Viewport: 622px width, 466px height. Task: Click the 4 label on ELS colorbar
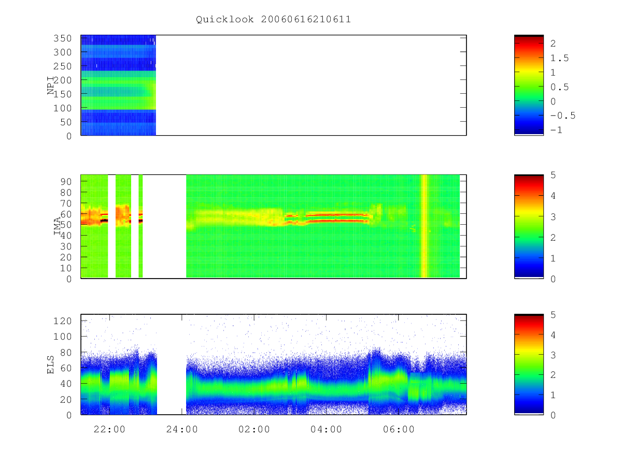point(553,335)
